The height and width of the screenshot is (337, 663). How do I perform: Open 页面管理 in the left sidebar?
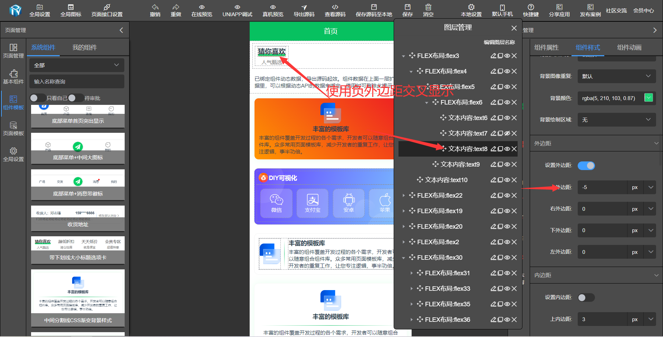click(13, 51)
